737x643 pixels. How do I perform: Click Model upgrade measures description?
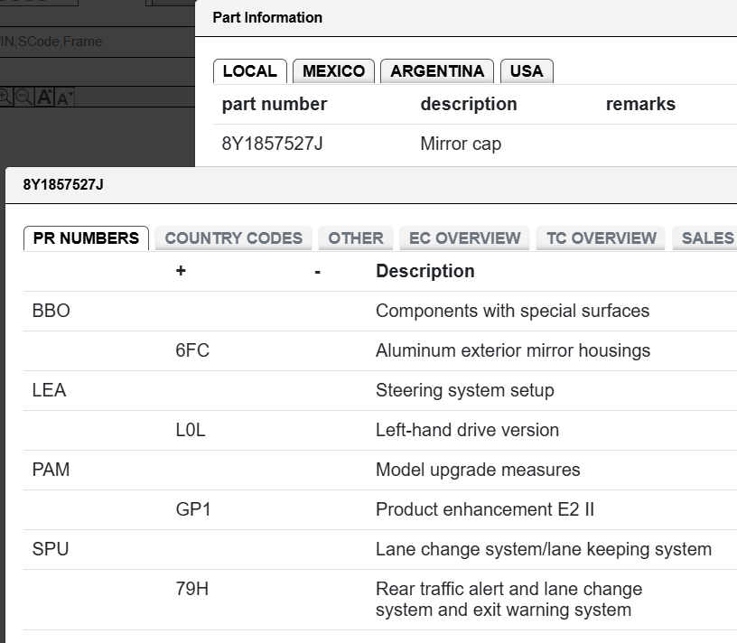478,470
